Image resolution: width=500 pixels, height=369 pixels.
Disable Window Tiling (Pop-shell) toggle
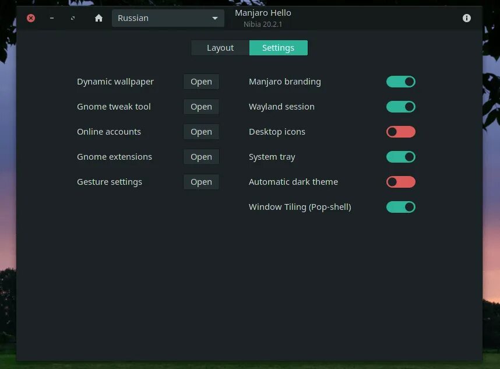[x=401, y=207]
